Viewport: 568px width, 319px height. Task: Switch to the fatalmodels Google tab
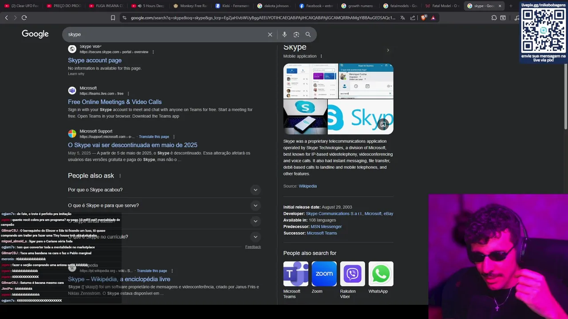coord(401,6)
